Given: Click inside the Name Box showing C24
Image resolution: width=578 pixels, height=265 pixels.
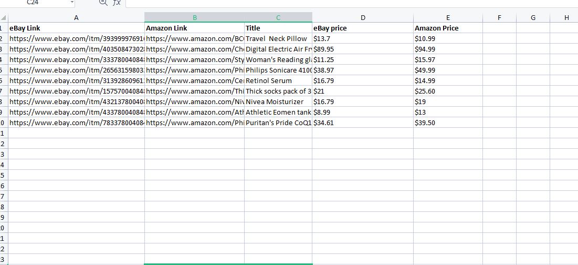Looking at the screenshot, I should coord(34,3).
